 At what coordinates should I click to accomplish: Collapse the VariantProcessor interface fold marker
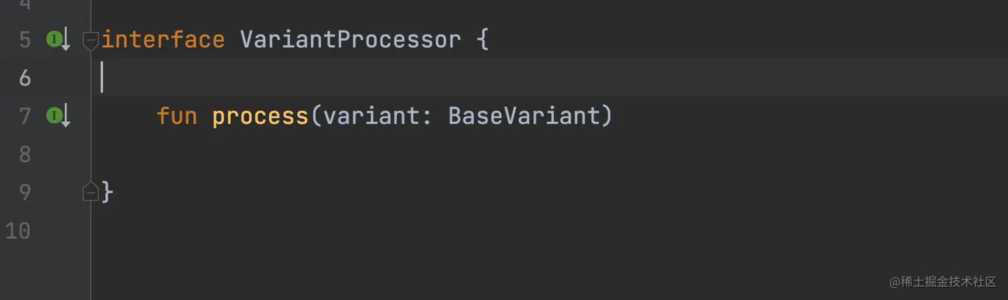point(91,41)
